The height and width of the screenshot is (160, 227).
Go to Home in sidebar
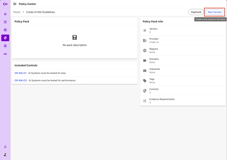[x=5, y=14]
